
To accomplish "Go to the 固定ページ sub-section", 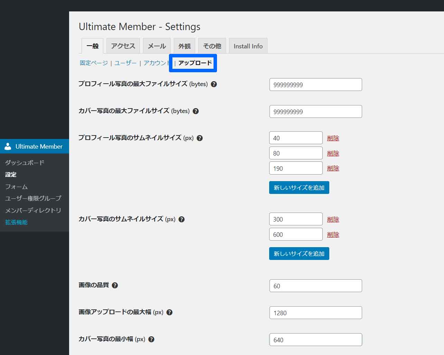I will pyautogui.click(x=94, y=63).
